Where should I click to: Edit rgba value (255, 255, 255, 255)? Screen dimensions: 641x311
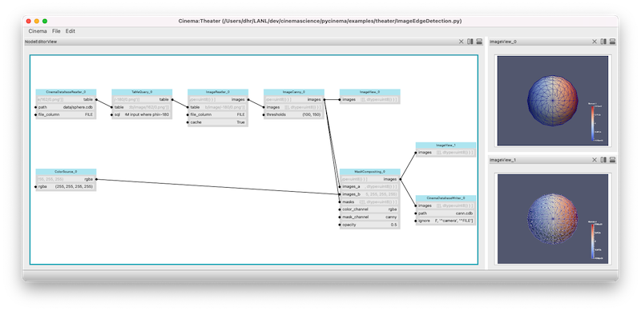point(74,186)
